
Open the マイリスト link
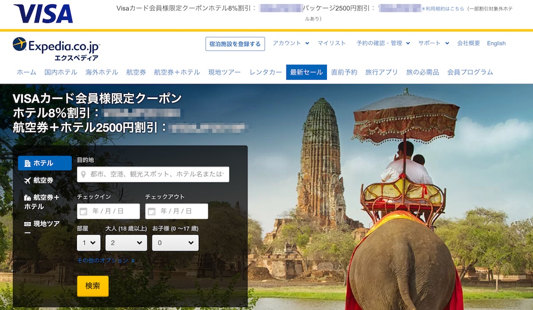(331, 43)
